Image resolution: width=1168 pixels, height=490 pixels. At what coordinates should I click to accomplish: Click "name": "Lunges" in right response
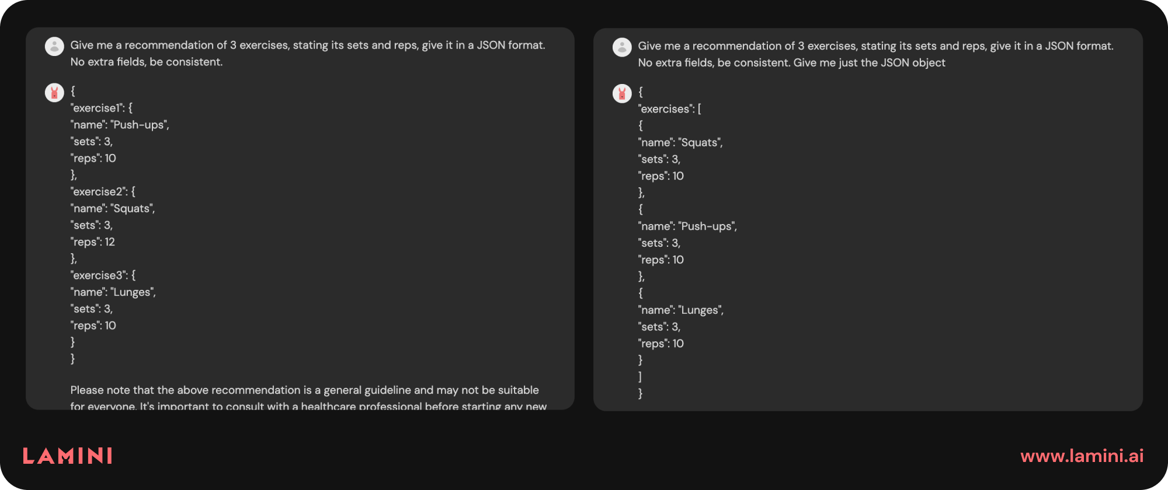click(681, 310)
